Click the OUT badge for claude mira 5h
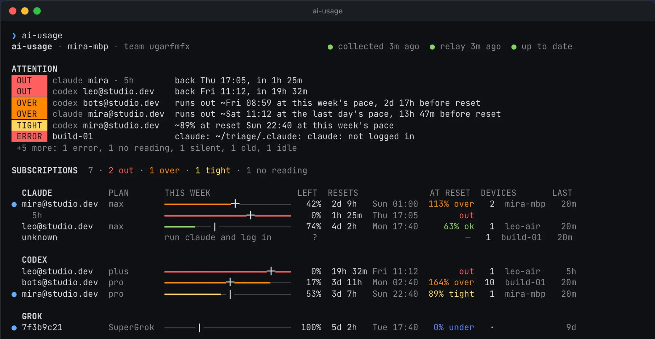Viewport: 655px width, 339px height. coord(29,80)
